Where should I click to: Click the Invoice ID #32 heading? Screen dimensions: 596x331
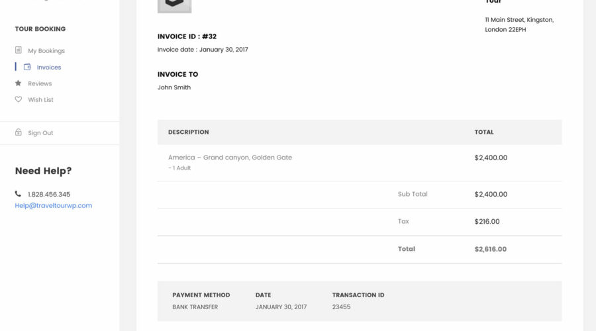(187, 36)
